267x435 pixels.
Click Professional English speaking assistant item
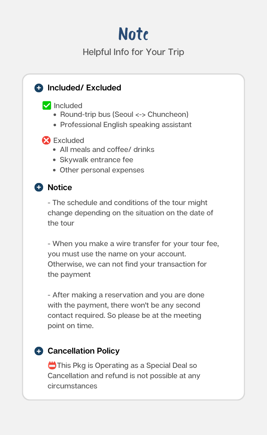[126, 125]
